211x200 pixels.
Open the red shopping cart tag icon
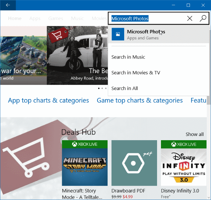pos(58,35)
